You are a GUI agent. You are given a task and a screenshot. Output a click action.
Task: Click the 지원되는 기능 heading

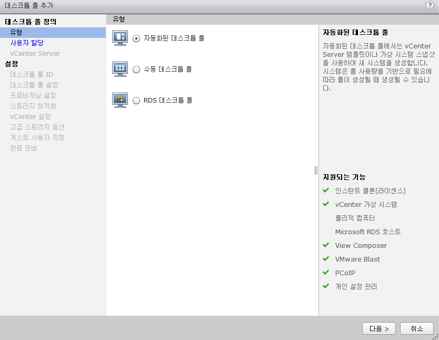click(x=344, y=177)
